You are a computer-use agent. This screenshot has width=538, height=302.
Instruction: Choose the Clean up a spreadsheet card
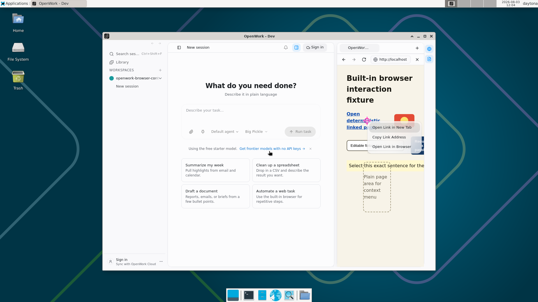point(286,170)
